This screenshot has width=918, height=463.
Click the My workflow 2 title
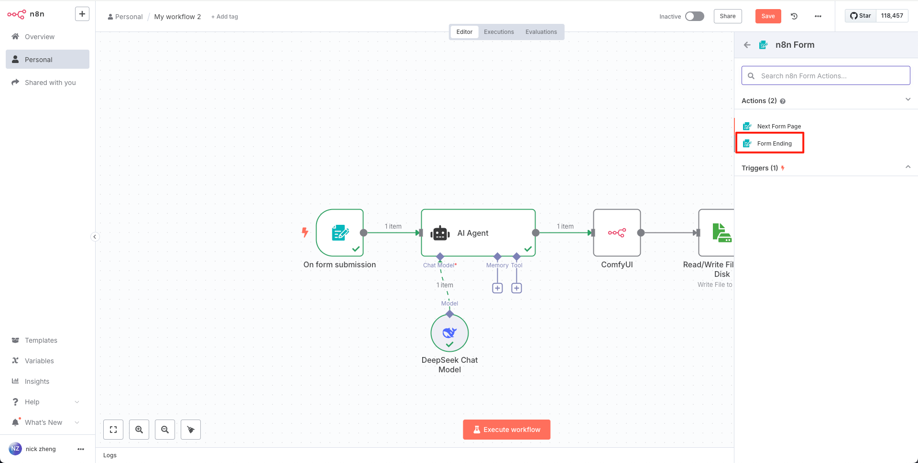click(x=177, y=17)
